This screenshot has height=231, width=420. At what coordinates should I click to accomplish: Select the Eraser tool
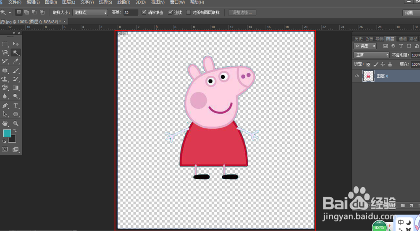coord(5,88)
